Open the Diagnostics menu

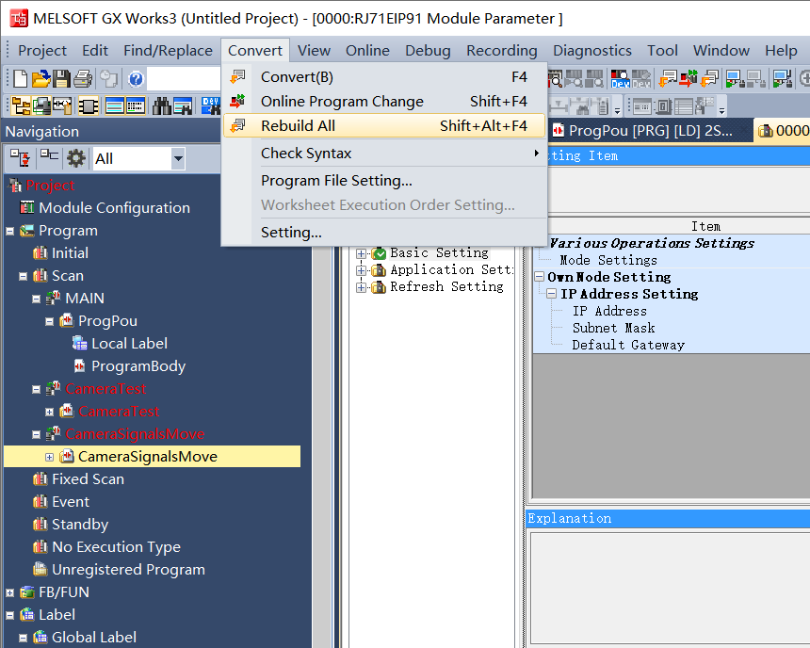[591, 50]
